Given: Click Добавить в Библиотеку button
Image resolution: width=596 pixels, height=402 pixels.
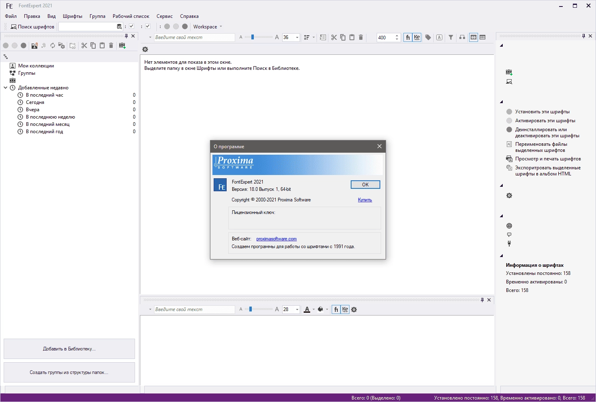Looking at the screenshot, I should coord(69,349).
